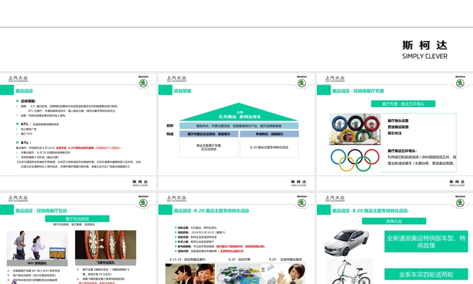473x284 pixels.
Task: Open the Olympic-ring tire display photo
Action: point(355,129)
